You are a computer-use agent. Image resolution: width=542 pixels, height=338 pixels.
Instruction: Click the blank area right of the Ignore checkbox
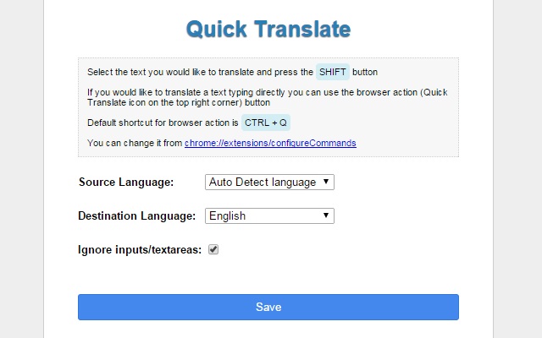(339, 249)
